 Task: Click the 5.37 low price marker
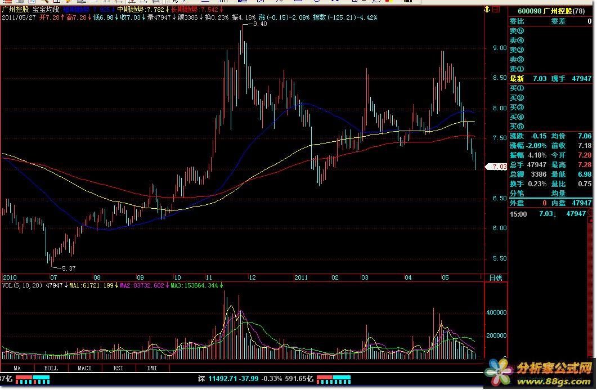[69, 268]
